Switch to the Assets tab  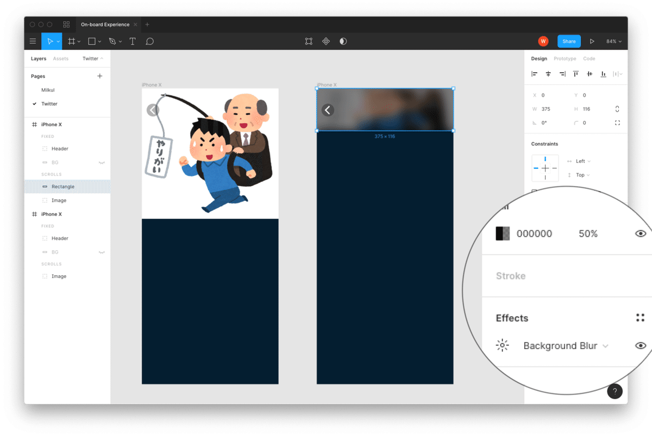pos(61,59)
